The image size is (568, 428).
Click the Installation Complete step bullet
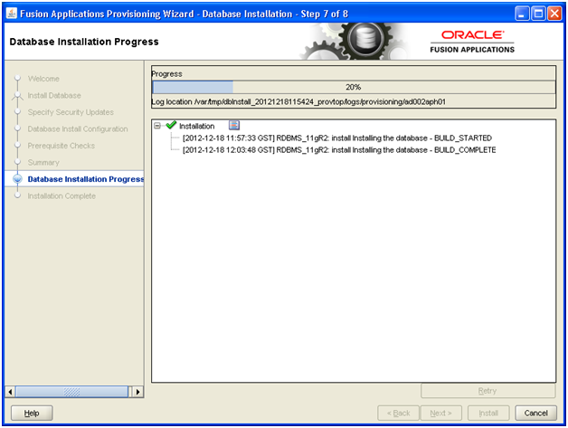17,195
